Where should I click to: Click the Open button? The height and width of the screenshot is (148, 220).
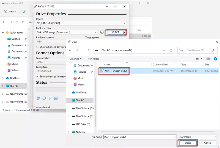pos(188,143)
